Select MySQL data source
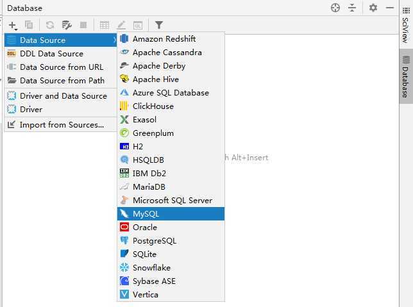The image size is (413, 307). (x=171, y=213)
